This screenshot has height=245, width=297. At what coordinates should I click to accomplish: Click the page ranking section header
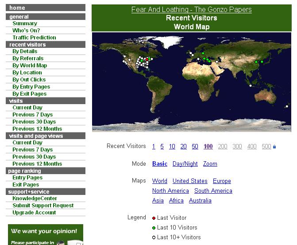(46, 171)
